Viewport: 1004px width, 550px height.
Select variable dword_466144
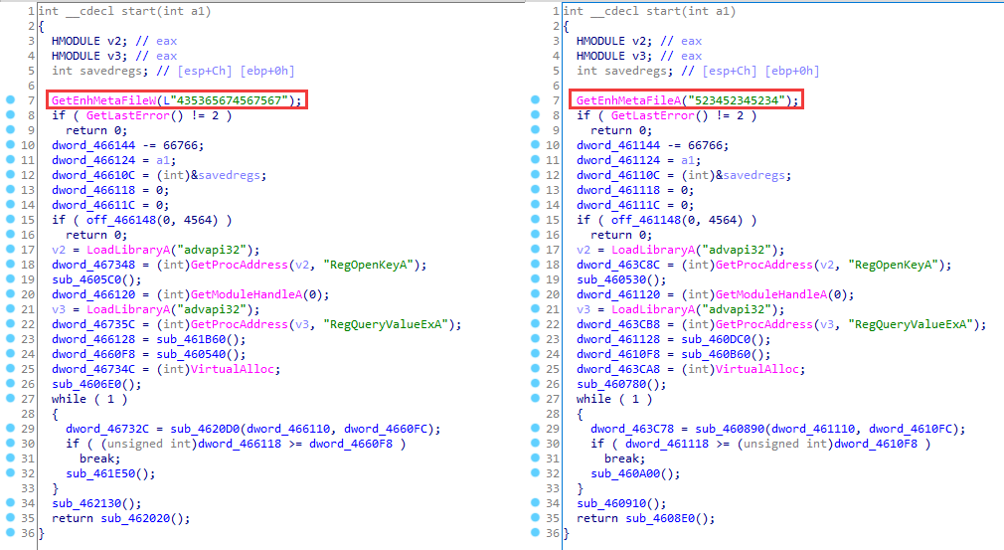pos(93,145)
